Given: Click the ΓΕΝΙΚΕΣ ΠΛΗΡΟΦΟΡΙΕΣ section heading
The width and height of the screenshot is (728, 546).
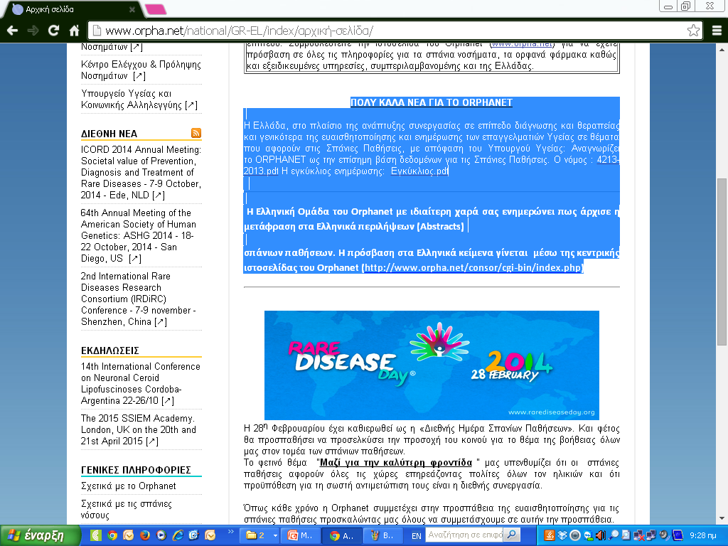Looking at the screenshot, I should pyautogui.click(x=136, y=470).
